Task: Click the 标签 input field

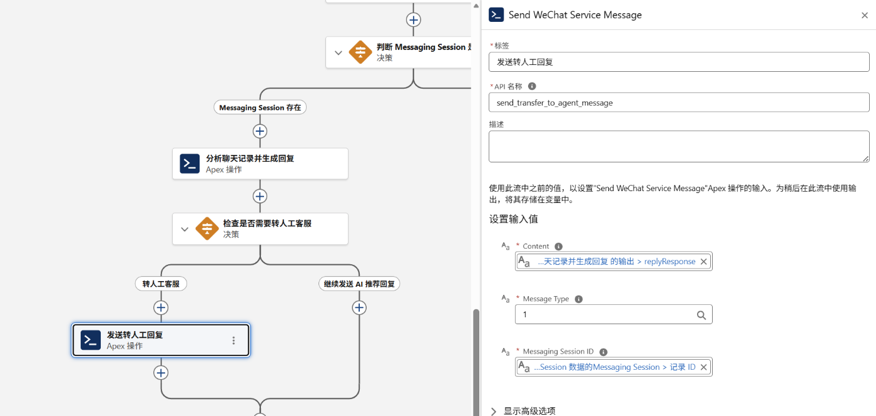Action: click(679, 62)
